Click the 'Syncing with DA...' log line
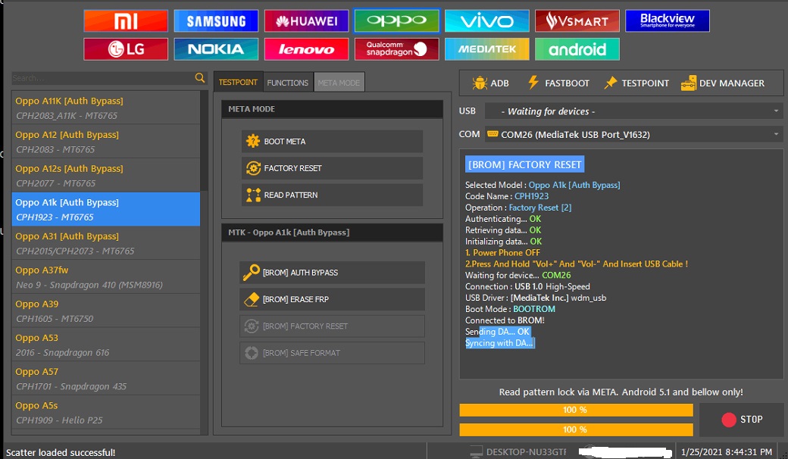788x459 pixels. point(499,343)
